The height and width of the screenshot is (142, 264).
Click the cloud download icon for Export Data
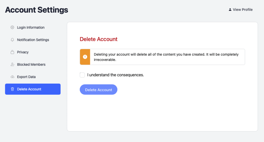tap(12, 77)
